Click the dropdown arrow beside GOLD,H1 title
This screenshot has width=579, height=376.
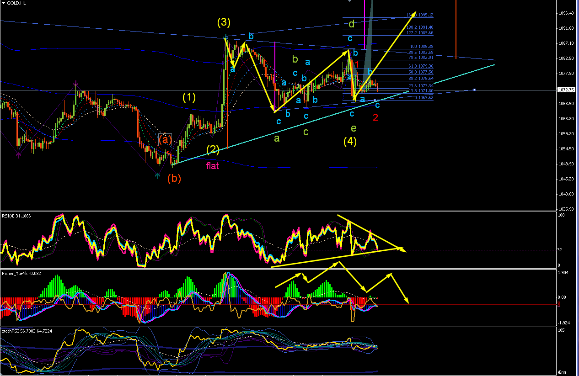(4, 3)
